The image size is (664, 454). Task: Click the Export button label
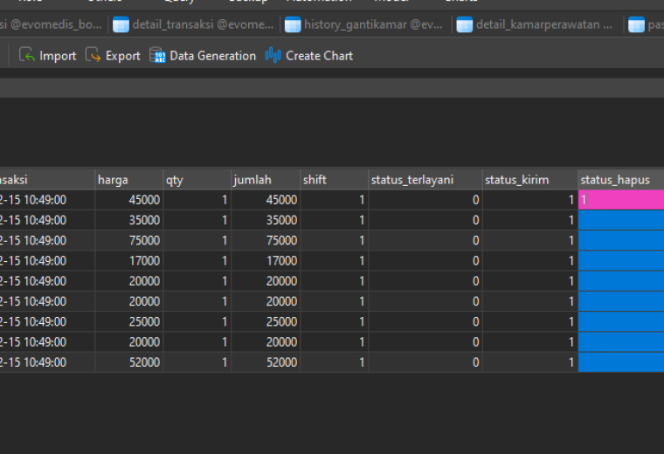coord(123,56)
